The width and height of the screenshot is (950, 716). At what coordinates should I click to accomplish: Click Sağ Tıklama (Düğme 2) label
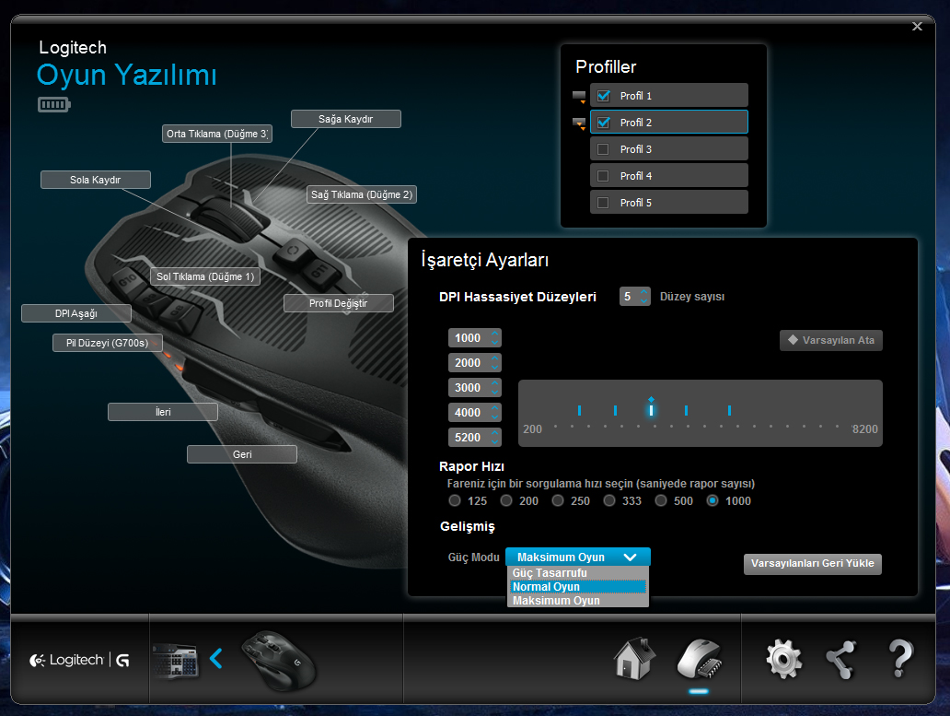click(362, 194)
